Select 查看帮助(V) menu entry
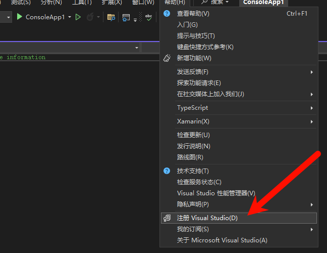327x253 pixels. click(x=239, y=14)
